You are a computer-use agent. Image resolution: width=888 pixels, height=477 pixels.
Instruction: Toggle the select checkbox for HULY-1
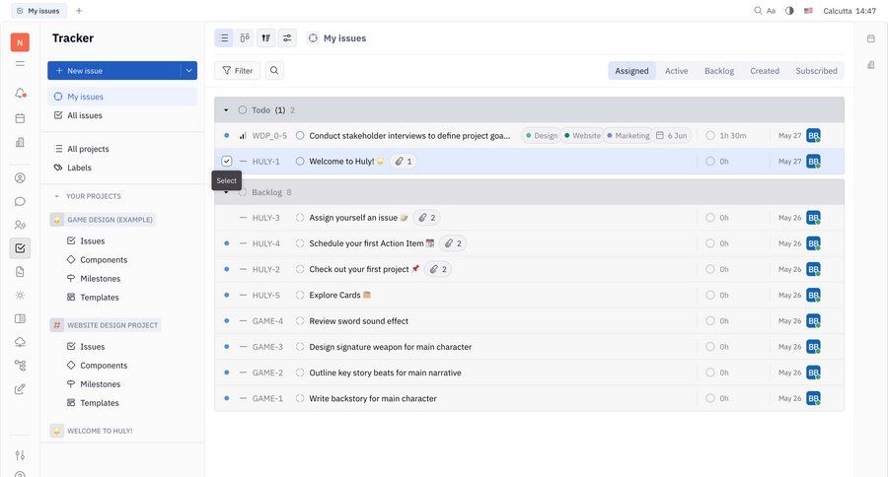coord(227,162)
